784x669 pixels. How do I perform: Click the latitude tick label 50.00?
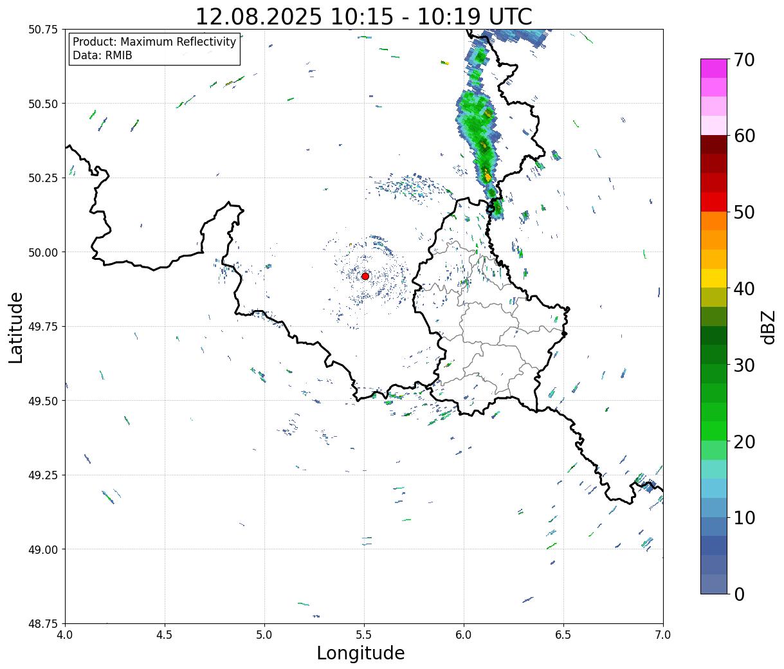pos(43,252)
